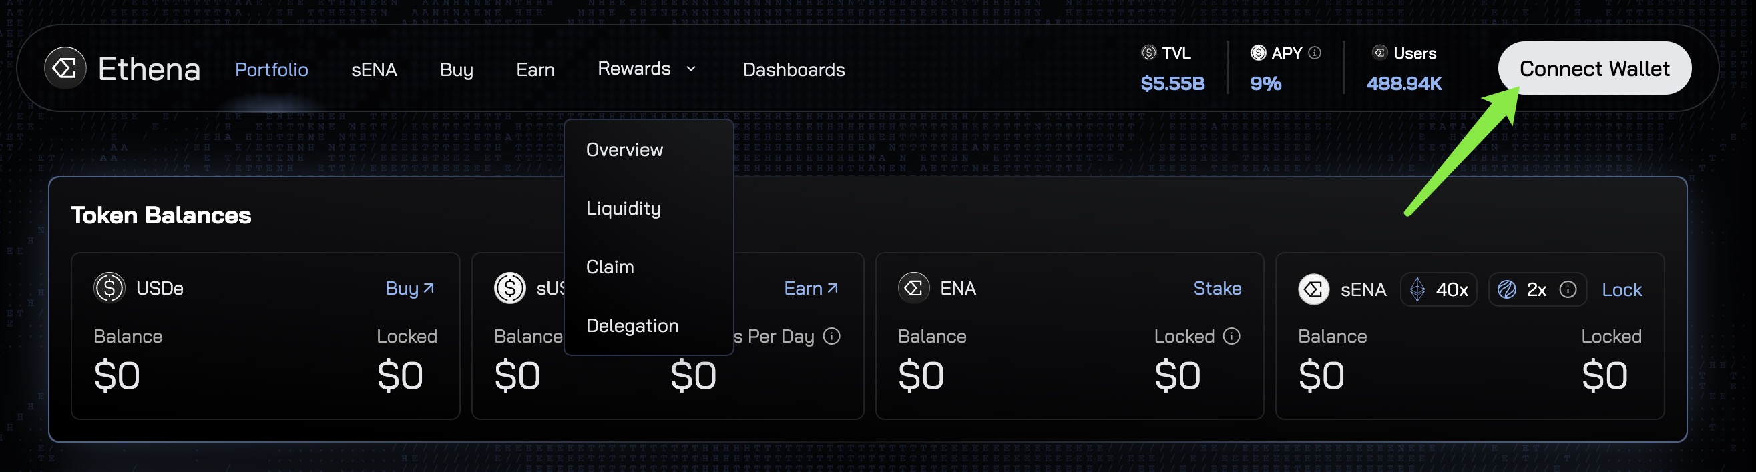Open Claim from the Rewards menu
Screen dimensions: 1756x472
click(x=610, y=267)
